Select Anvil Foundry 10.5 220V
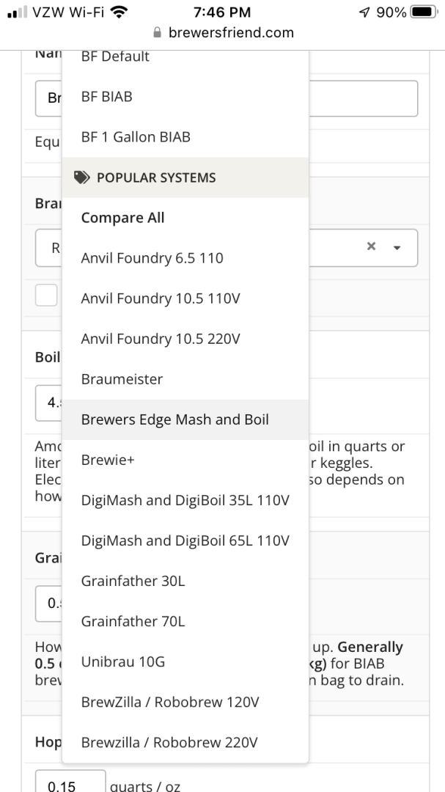The width and height of the screenshot is (445, 792). click(161, 339)
